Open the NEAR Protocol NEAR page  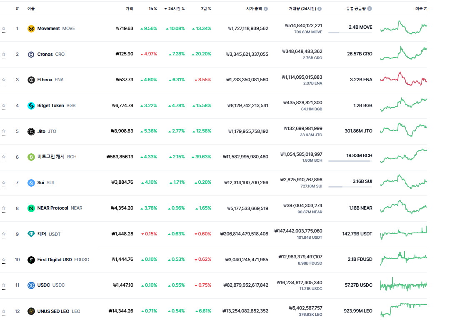pos(60,208)
